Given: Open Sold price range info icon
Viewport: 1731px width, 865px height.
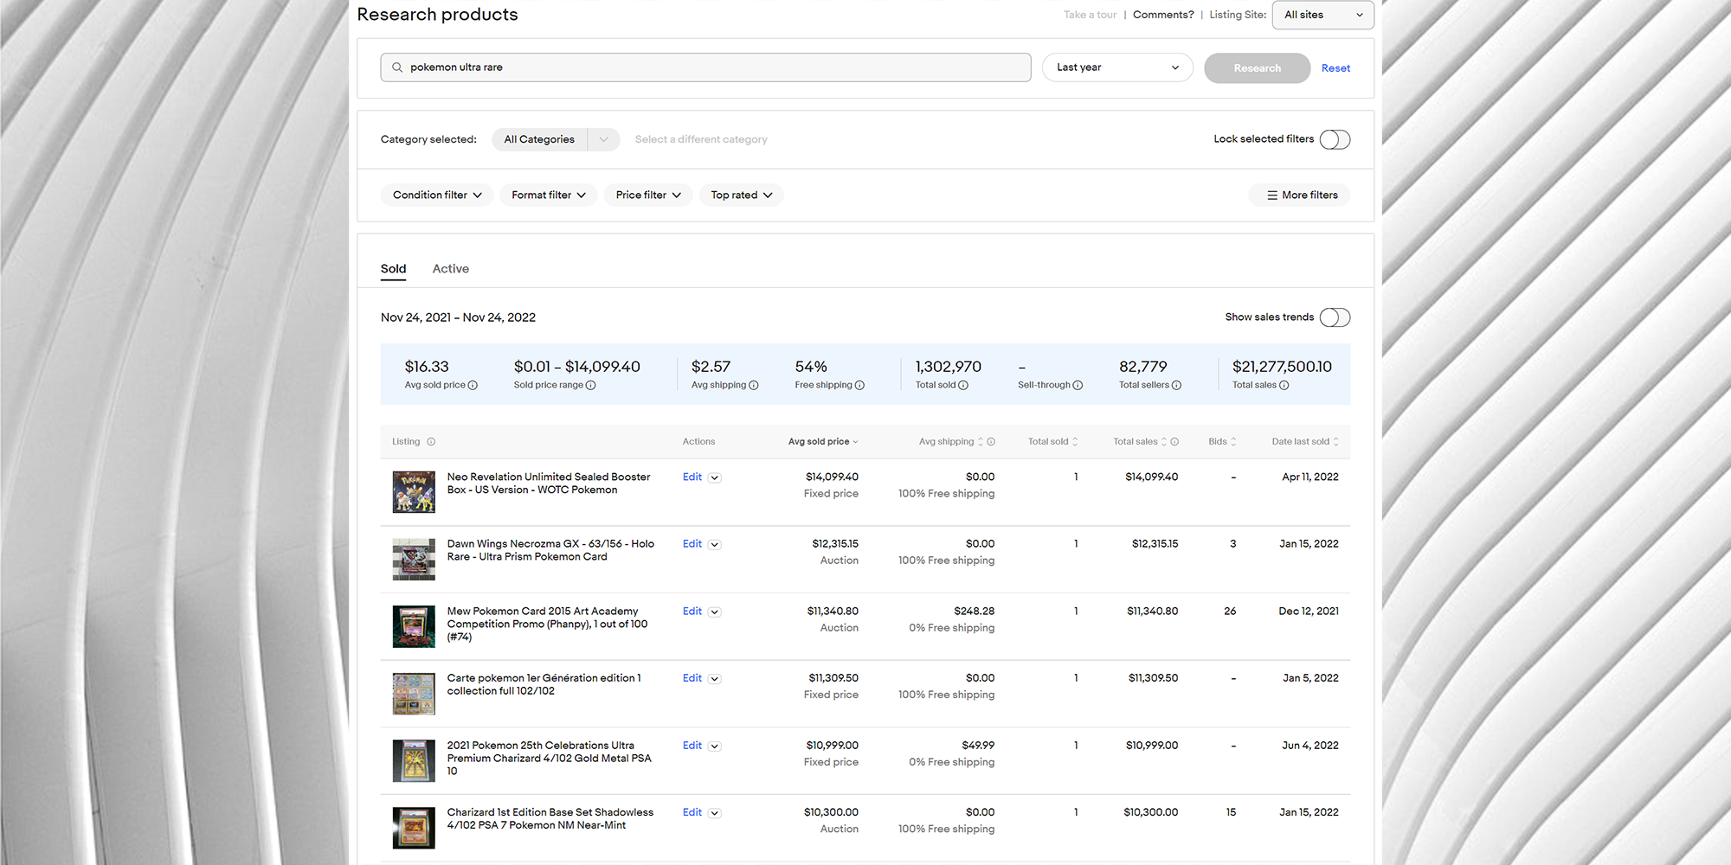Looking at the screenshot, I should point(591,386).
